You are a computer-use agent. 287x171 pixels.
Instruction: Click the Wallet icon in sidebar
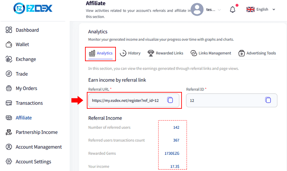pos(9,45)
